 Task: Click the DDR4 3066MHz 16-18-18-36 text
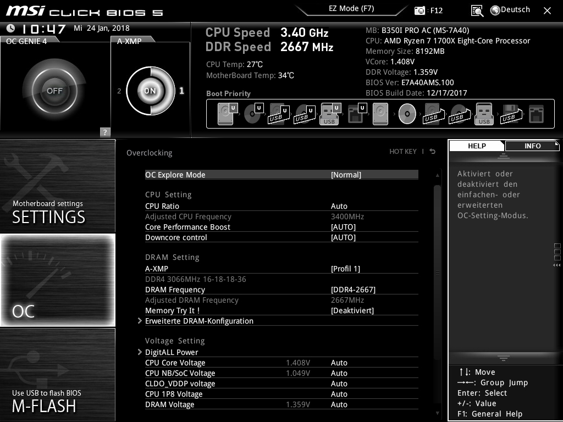coord(195,279)
